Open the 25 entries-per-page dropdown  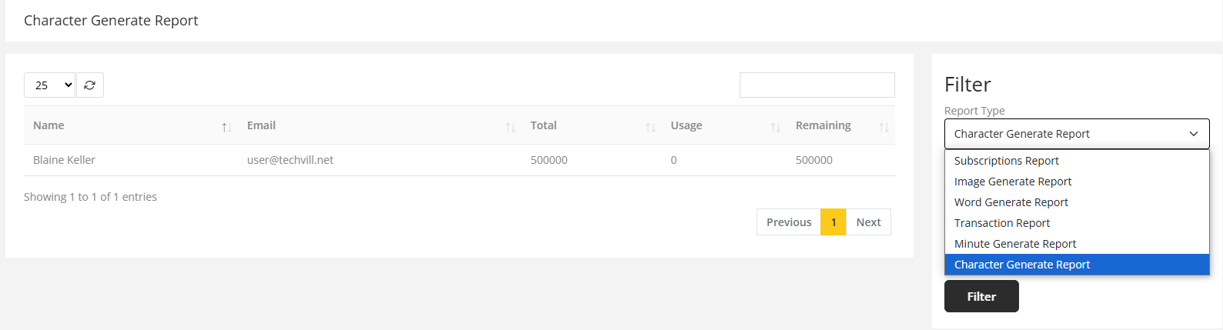coord(50,85)
